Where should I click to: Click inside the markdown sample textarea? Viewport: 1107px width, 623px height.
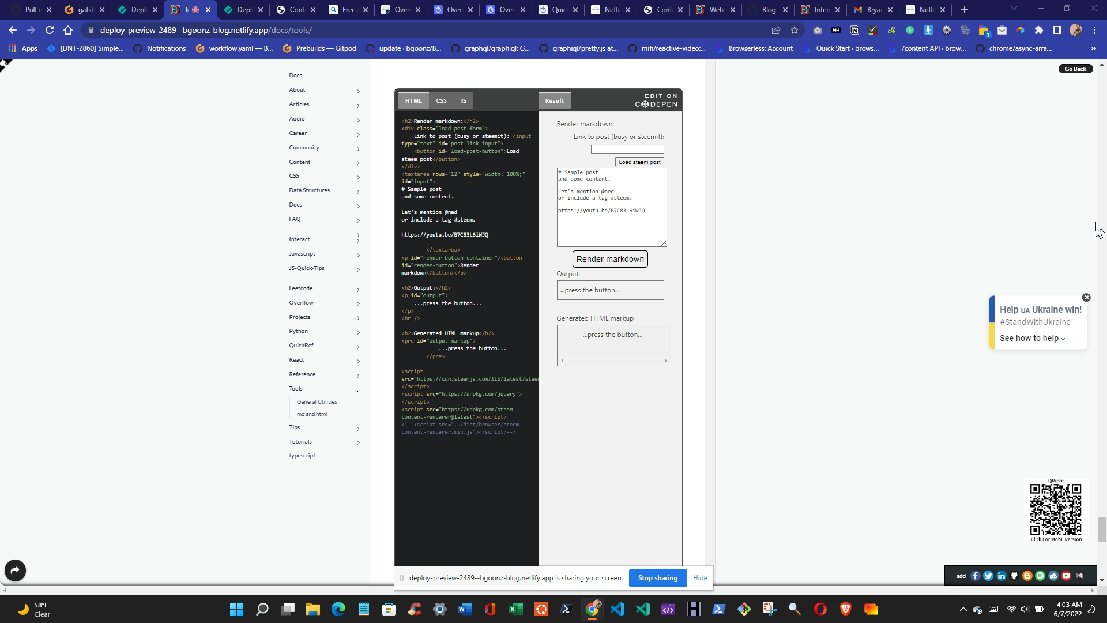(612, 208)
